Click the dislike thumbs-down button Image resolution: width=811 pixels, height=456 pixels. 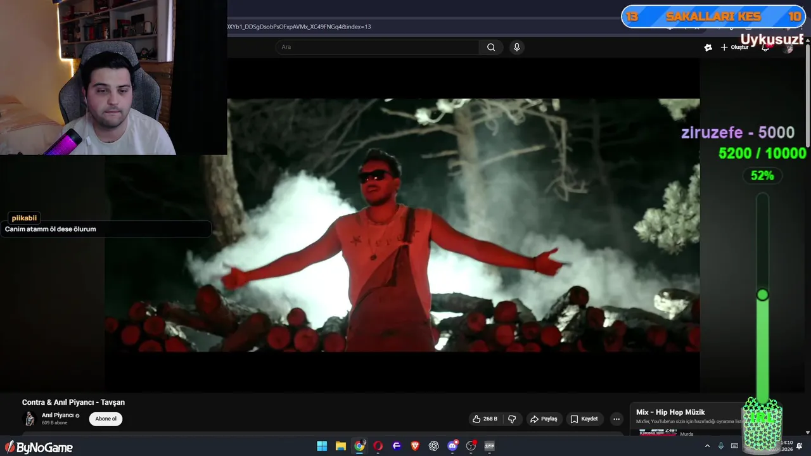click(512, 419)
